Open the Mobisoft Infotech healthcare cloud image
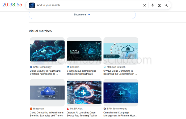Image resolution: width=186 pixels, height=119 pixels. coord(121,51)
